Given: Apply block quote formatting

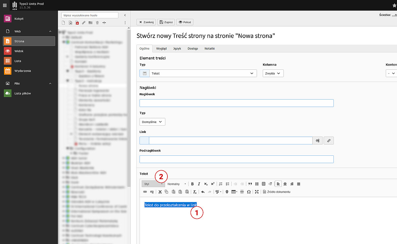Looking at the screenshot, I should click(x=250, y=184).
